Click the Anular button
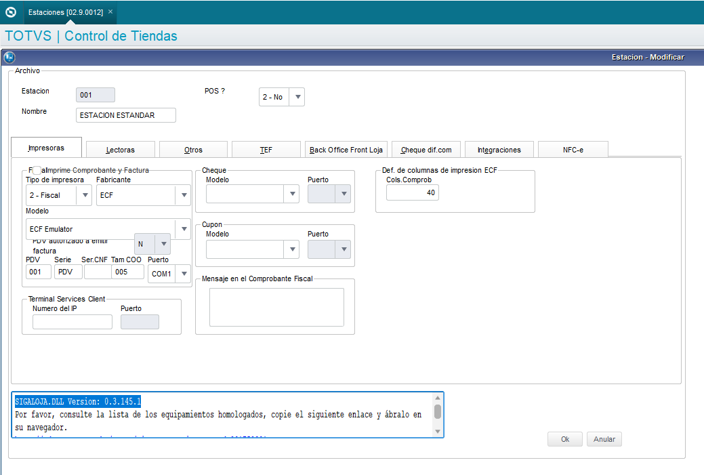This screenshot has width=704, height=475. pyautogui.click(x=604, y=439)
